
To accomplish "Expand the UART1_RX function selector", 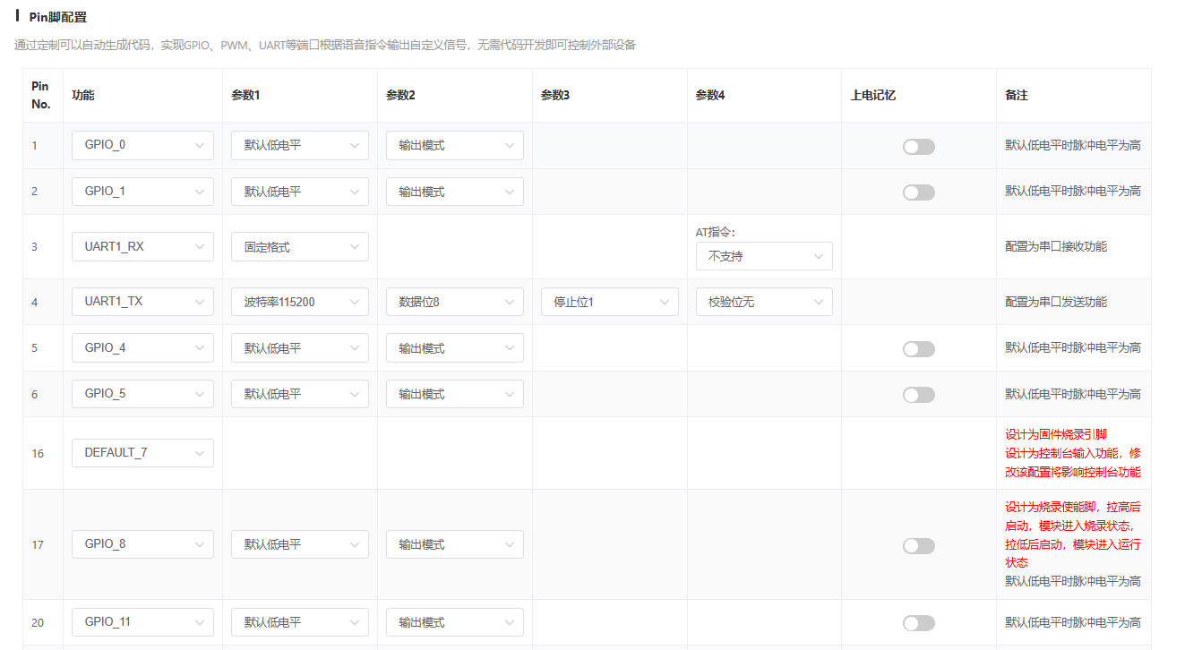I will pyautogui.click(x=142, y=246).
